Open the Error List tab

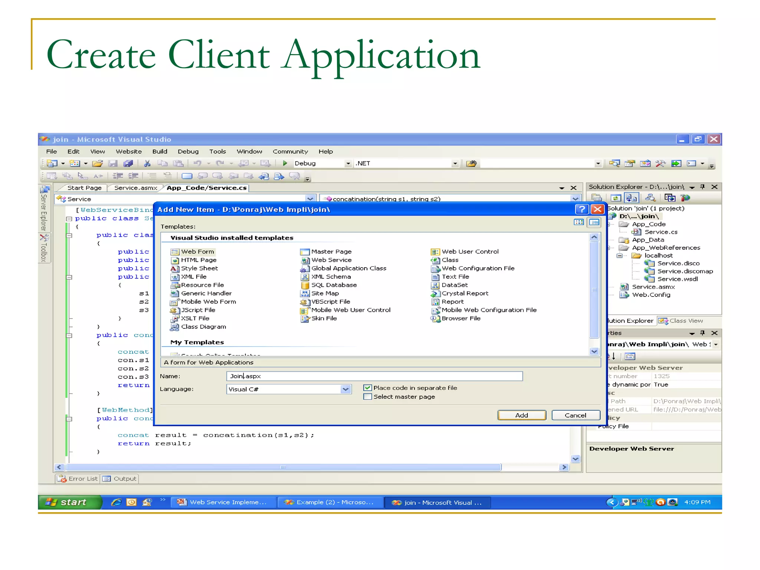[x=78, y=479]
